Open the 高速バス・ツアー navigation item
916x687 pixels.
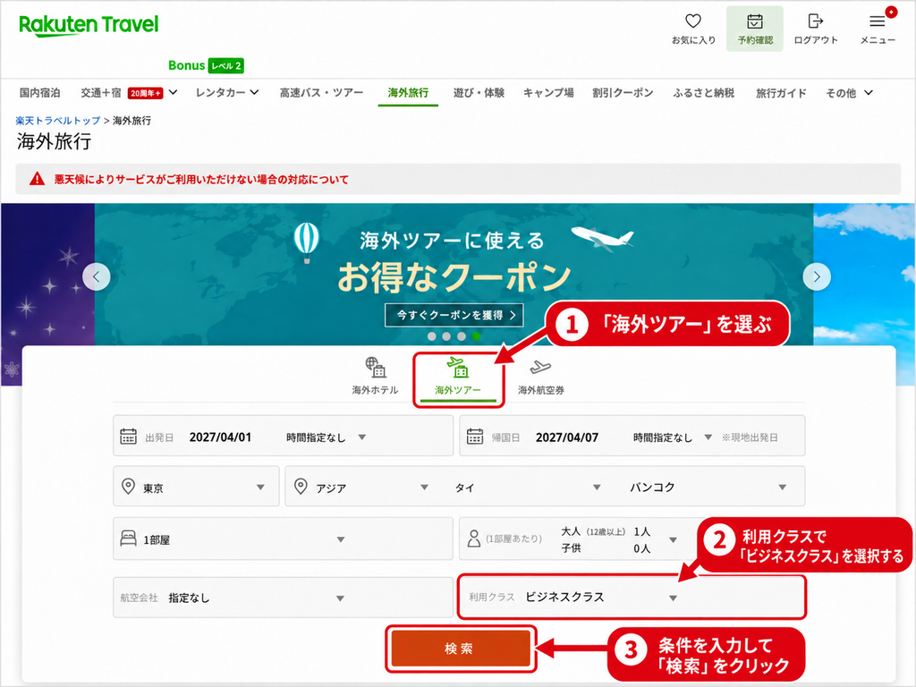pyautogui.click(x=321, y=93)
